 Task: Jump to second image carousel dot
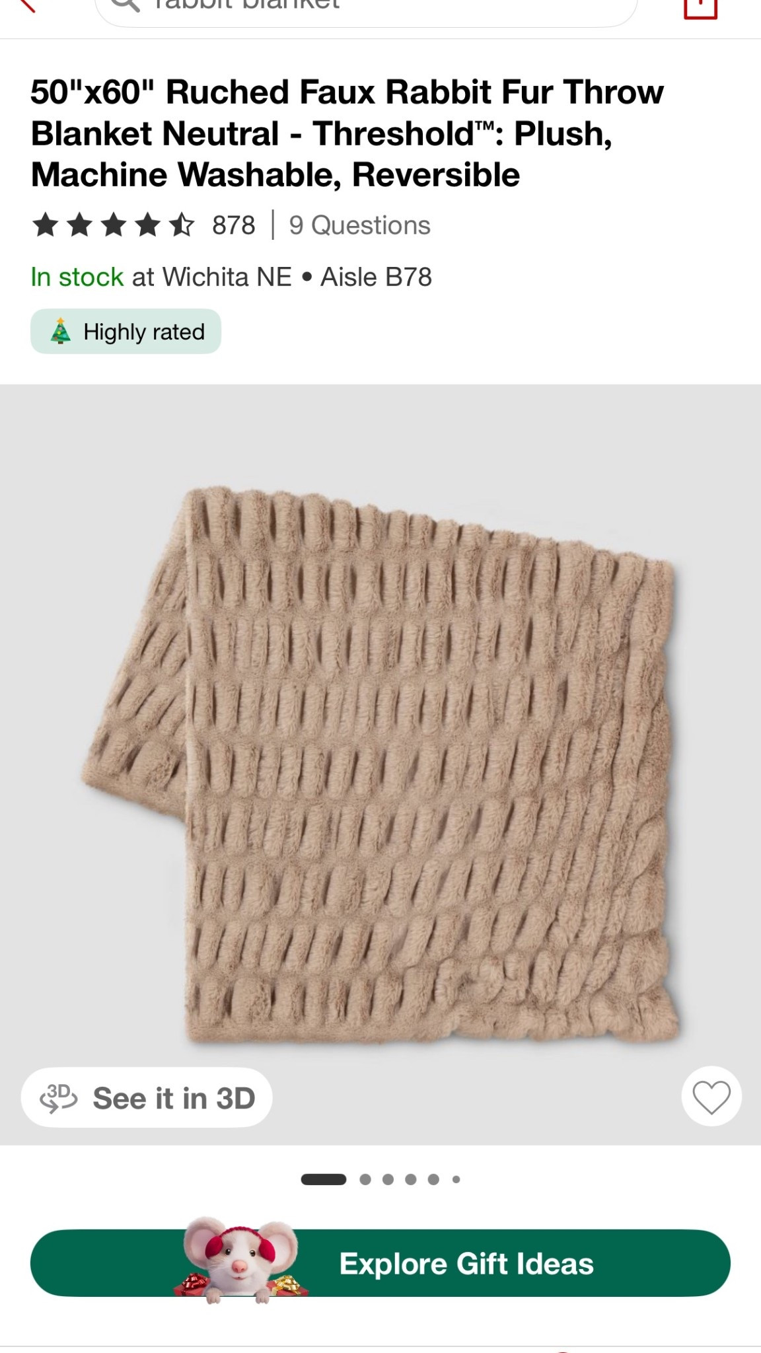(x=365, y=1179)
